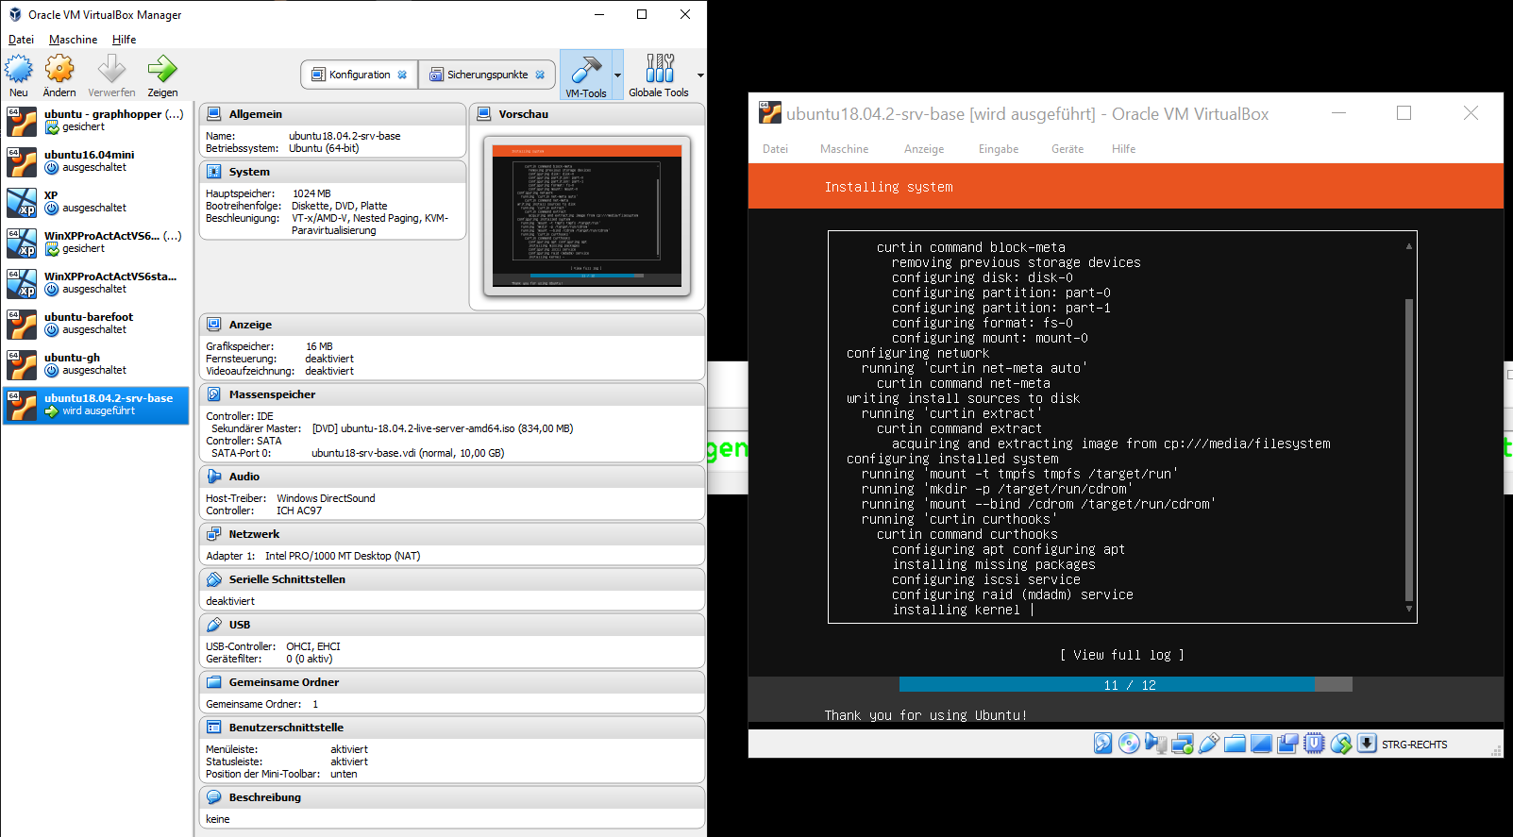Click the Netzwerk section icon
Viewport: 1513px width, 837px height.
point(214,534)
